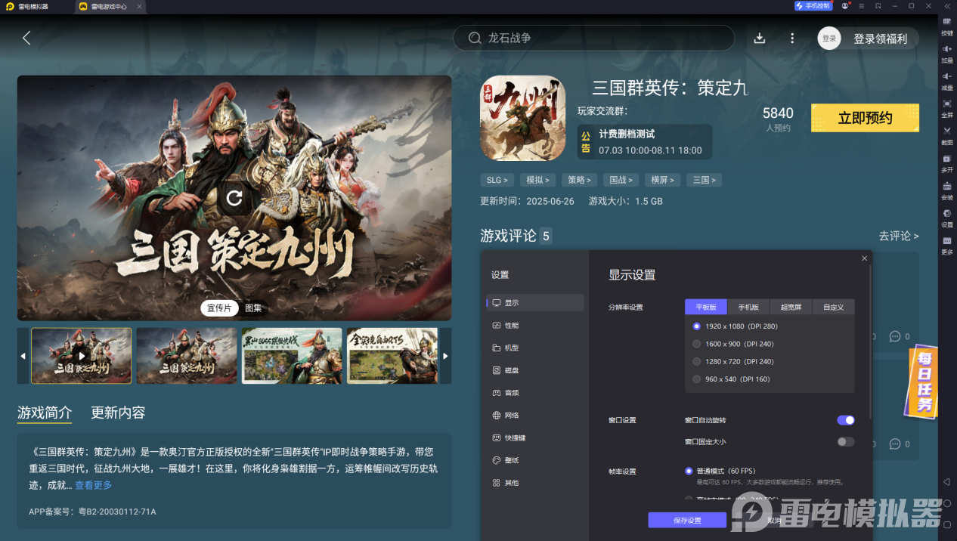Reload the promo video with refresh icon
Screen dimensions: 957x541
tap(234, 198)
